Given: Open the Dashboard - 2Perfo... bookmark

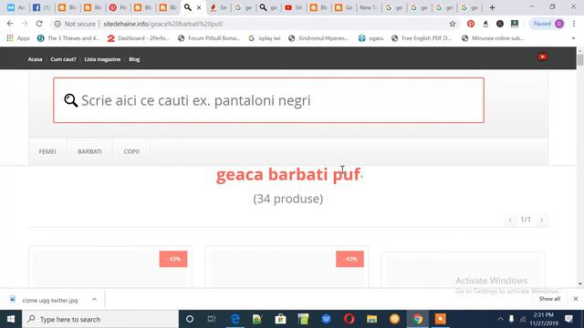Looking at the screenshot, I should pyautogui.click(x=138, y=38).
